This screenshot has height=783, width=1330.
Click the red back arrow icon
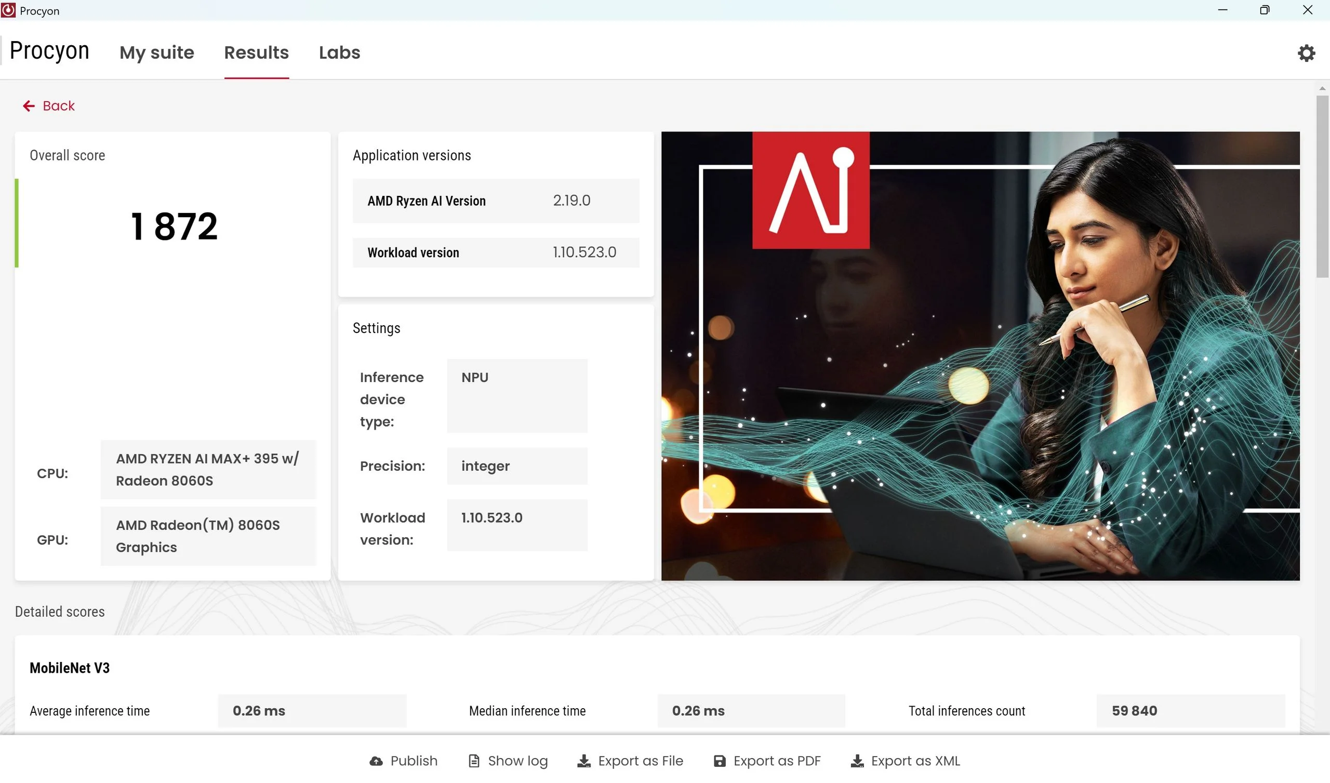point(29,106)
